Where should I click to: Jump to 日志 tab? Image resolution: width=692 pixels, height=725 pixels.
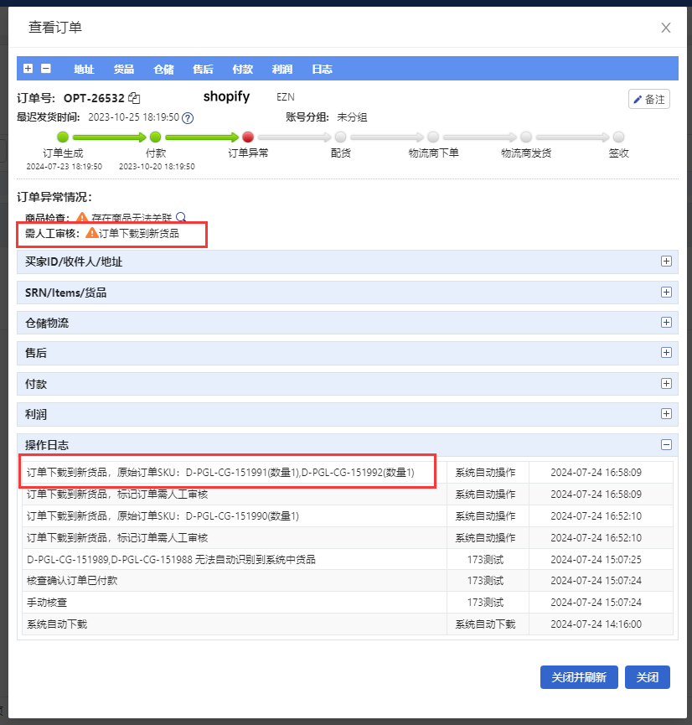click(x=323, y=70)
